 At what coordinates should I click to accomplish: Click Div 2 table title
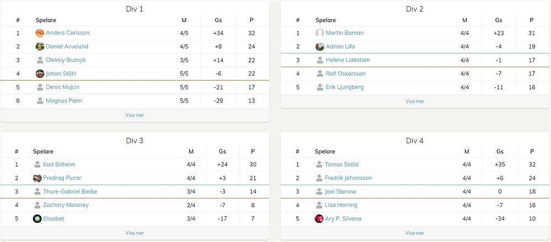point(415,9)
